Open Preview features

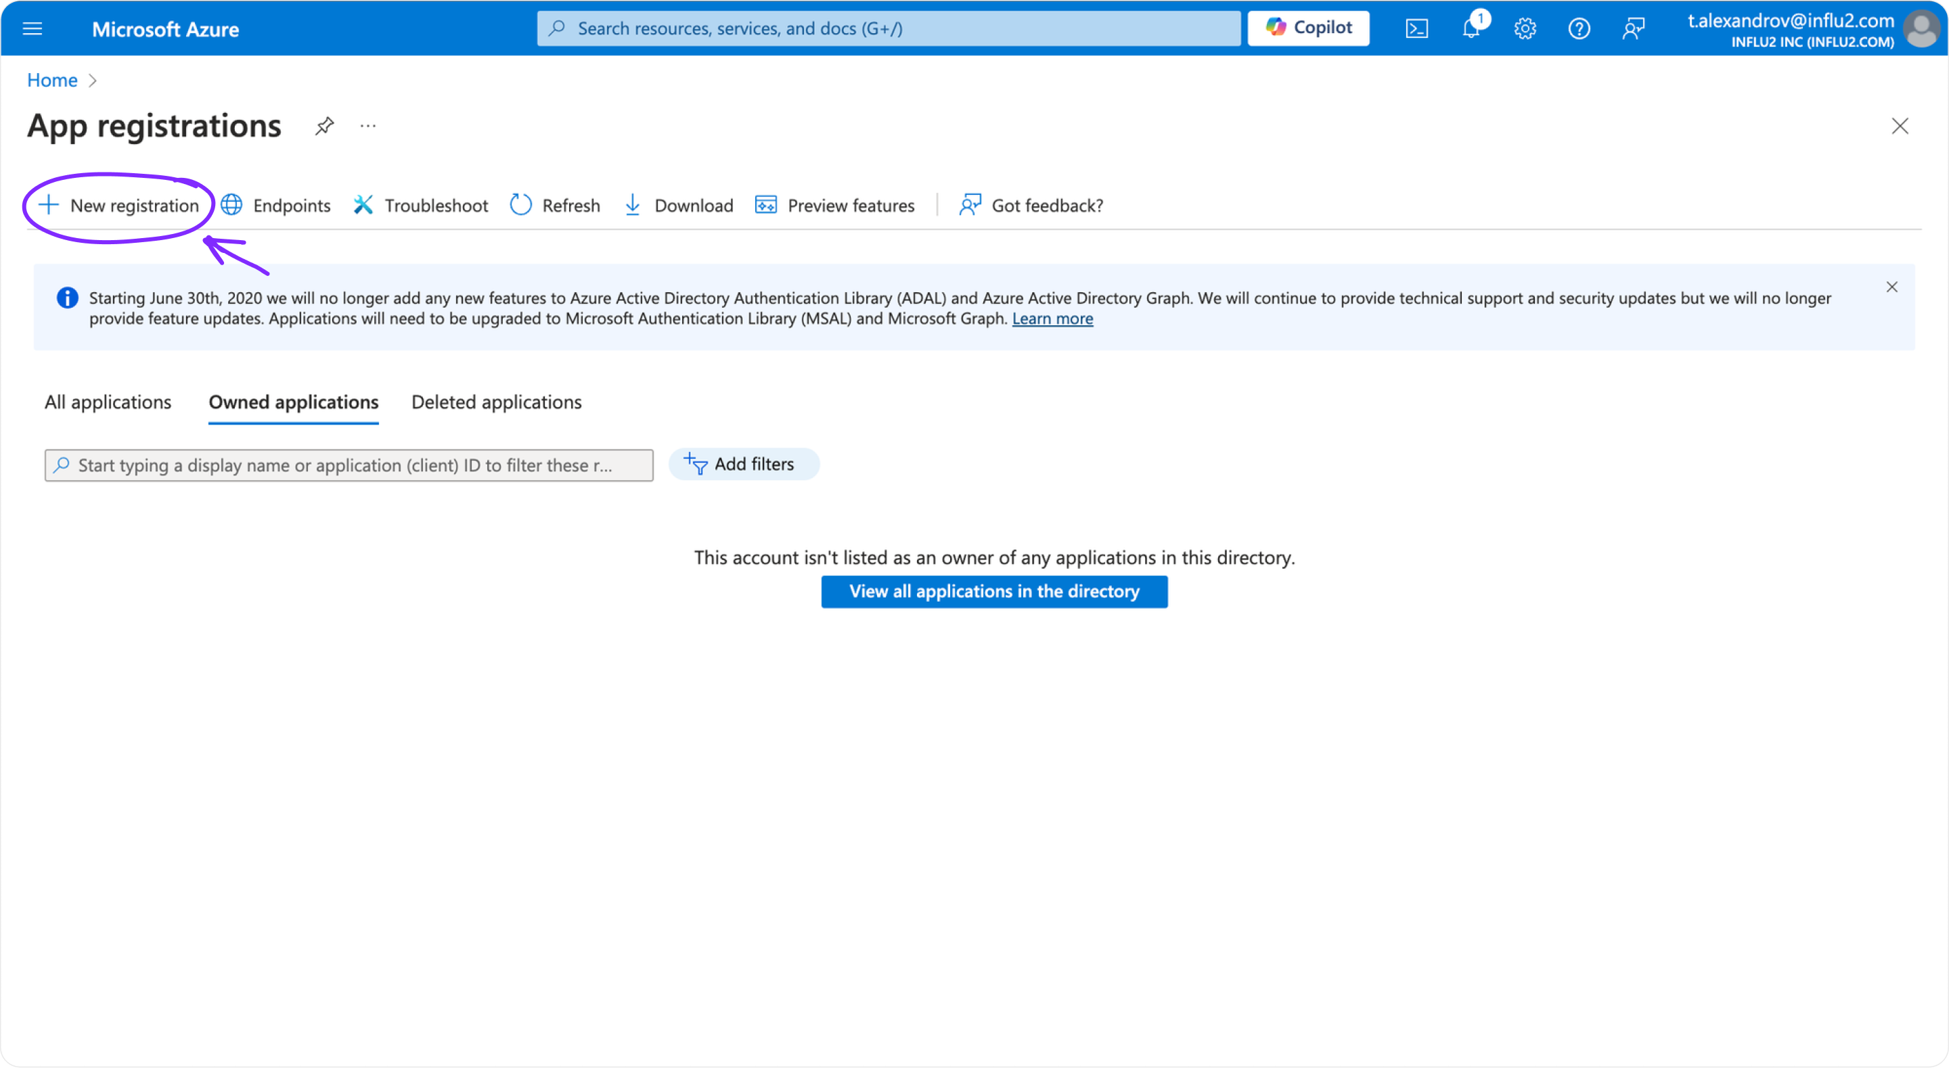pyautogui.click(x=835, y=206)
